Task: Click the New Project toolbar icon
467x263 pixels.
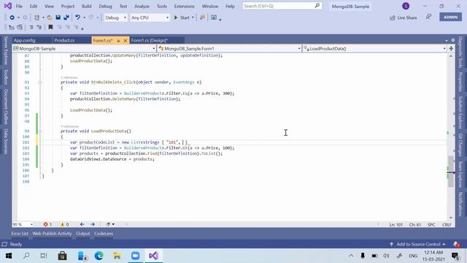Action: [x=37, y=18]
